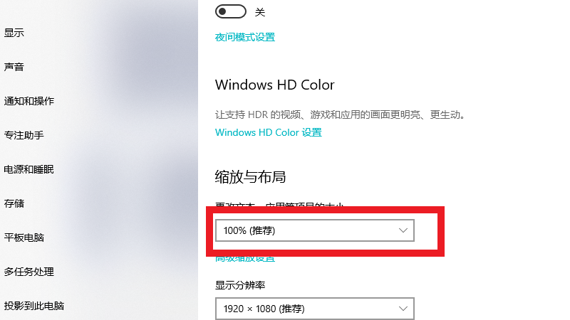Viewport: 570px width, 320px height.
Task: Select 专注助手 in the sidebar
Action: [24, 135]
